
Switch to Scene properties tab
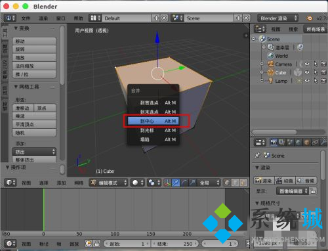point(290,143)
